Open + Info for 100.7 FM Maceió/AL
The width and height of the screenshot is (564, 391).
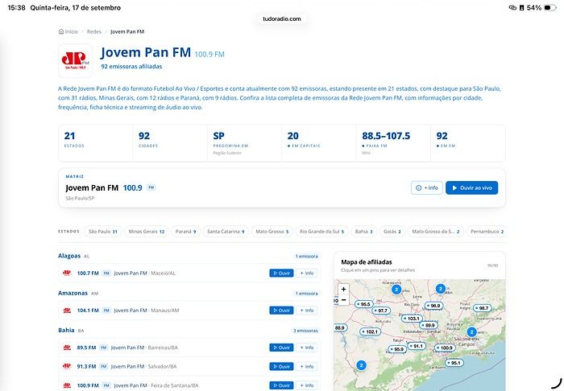pyautogui.click(x=306, y=274)
